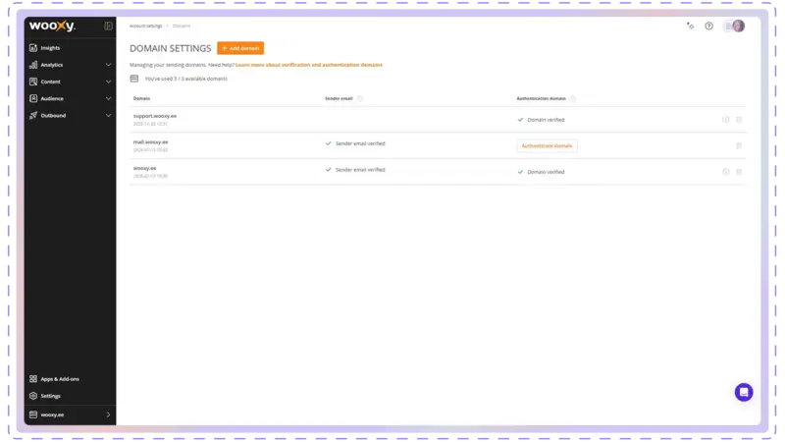Open the AI sparkle assistant icon
This screenshot has height=442, width=785.
tap(691, 26)
